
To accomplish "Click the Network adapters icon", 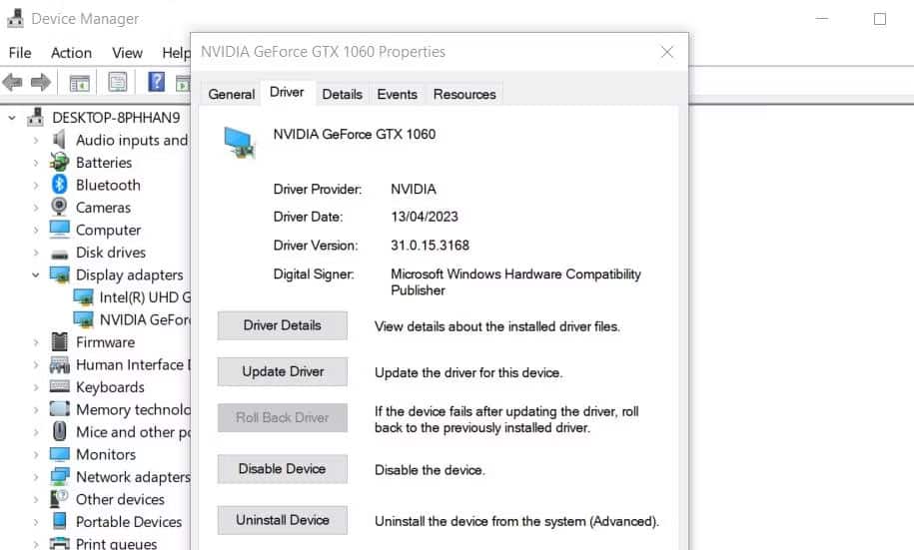I will pyautogui.click(x=60, y=476).
